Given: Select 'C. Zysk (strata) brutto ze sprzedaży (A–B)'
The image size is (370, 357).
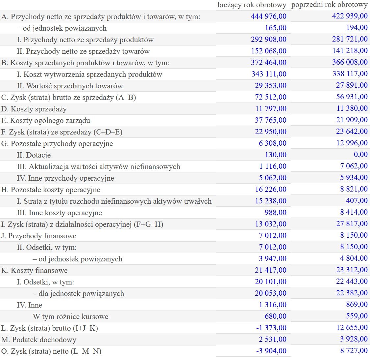Looking at the screenshot, I should point(68,98).
